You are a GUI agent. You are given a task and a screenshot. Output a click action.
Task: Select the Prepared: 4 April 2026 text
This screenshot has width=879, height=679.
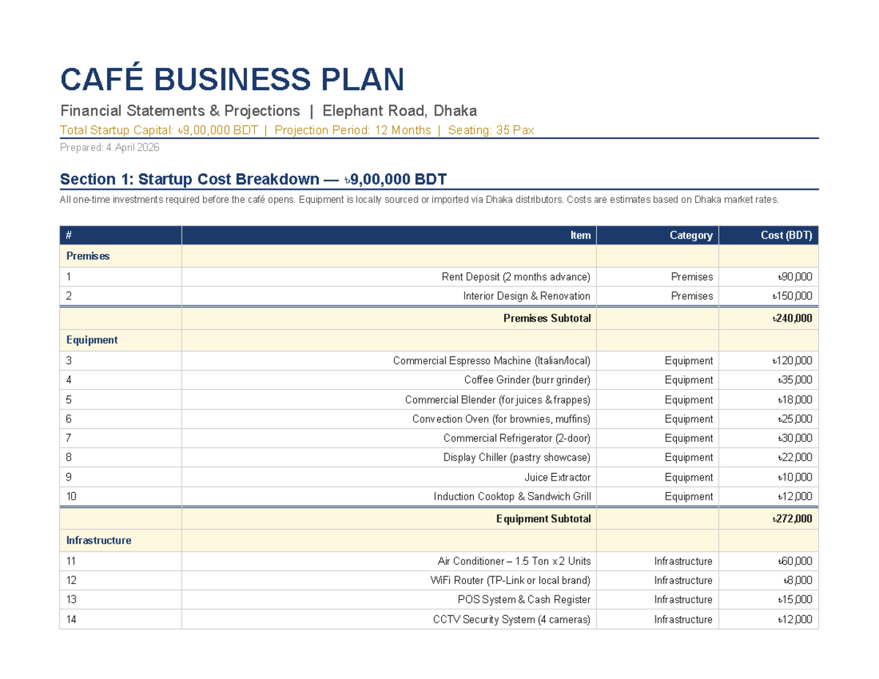point(110,147)
